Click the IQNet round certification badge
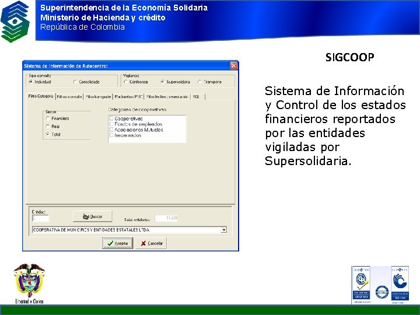The width and height of the screenshot is (420, 315). point(382,292)
